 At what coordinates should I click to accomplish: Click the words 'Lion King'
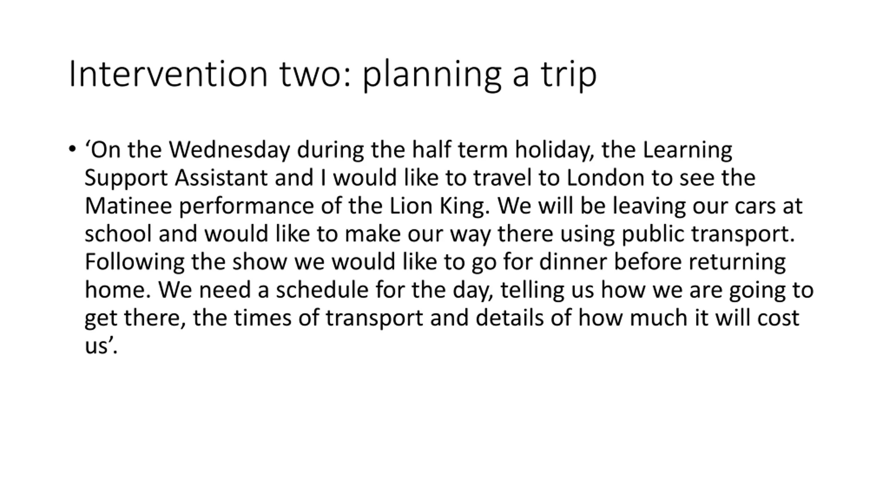coord(437,206)
